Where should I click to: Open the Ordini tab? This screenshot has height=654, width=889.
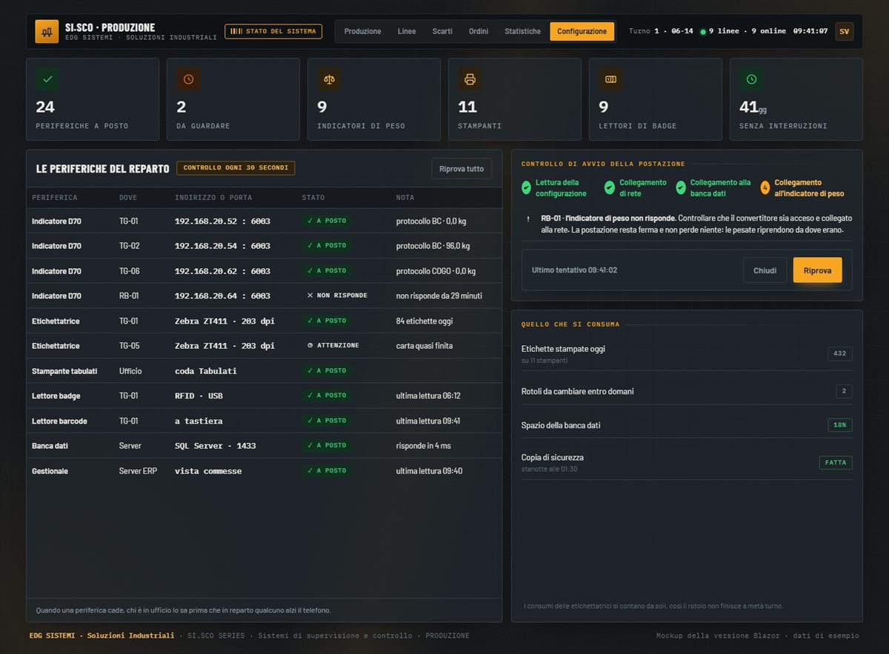click(479, 31)
